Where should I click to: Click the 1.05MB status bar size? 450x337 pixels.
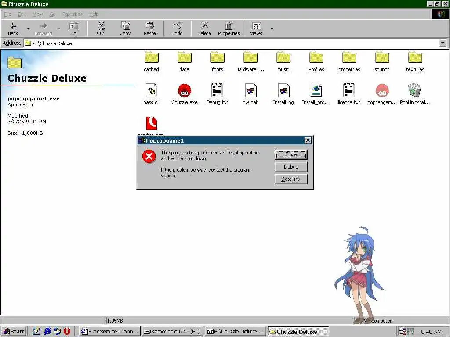(115, 321)
